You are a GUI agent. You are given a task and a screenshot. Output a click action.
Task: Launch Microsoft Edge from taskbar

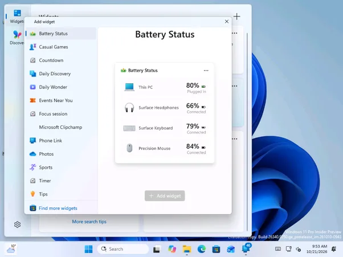pos(202,249)
